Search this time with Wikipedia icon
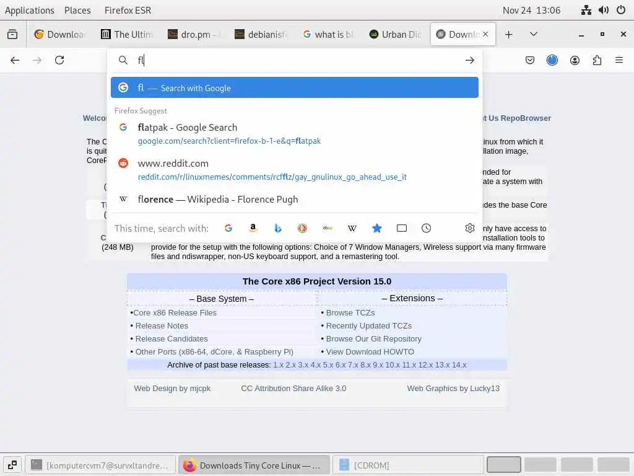 (x=352, y=228)
